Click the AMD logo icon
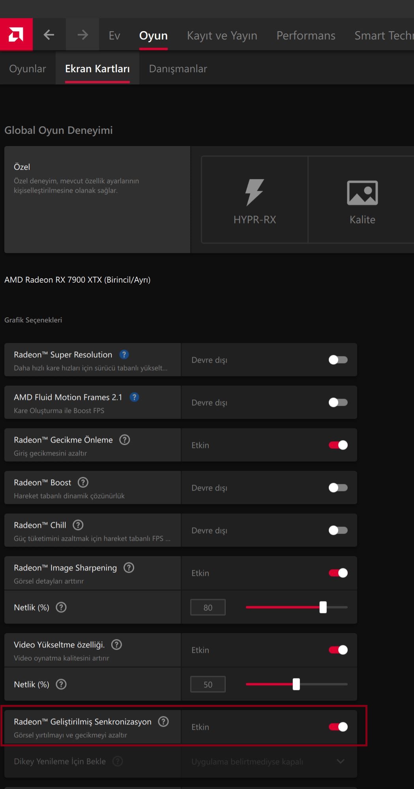414x789 pixels. click(x=16, y=34)
